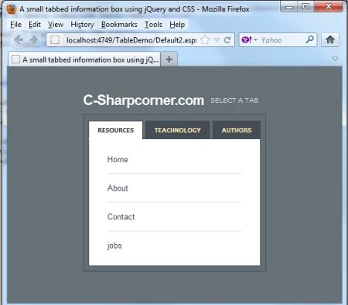Image resolution: width=348 pixels, height=305 pixels.
Task: Open the File menu
Action: click(x=15, y=25)
